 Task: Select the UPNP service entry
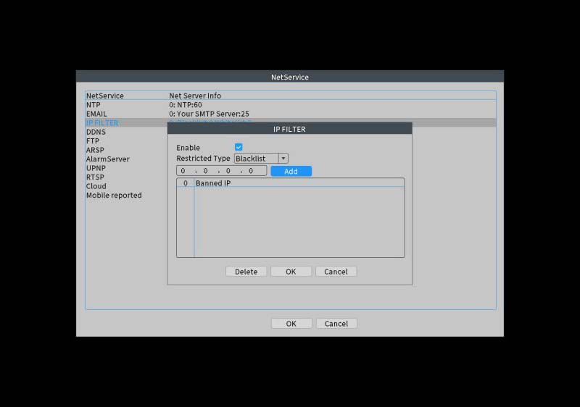point(96,168)
